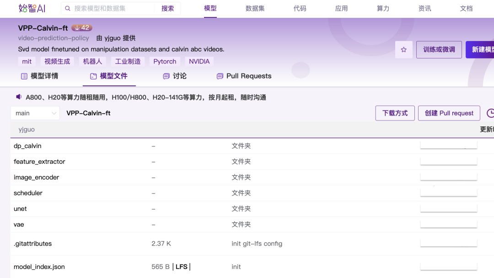
Task: Open the 算力 navigation tab
Action: pyautogui.click(x=383, y=9)
